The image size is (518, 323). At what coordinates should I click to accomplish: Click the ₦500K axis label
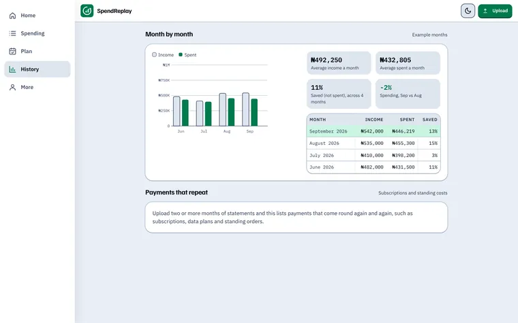point(164,95)
